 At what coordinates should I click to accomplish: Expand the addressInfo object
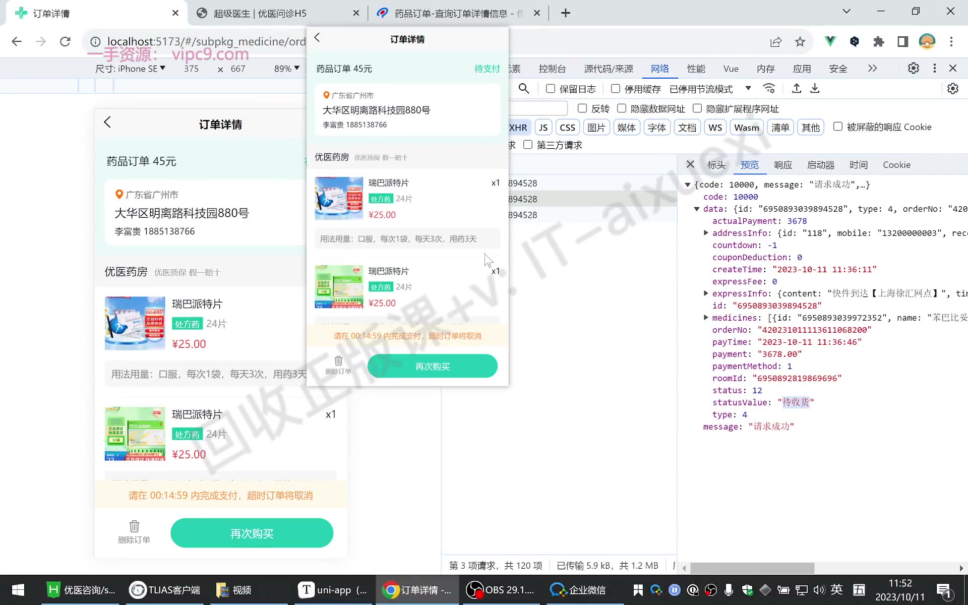[706, 233]
